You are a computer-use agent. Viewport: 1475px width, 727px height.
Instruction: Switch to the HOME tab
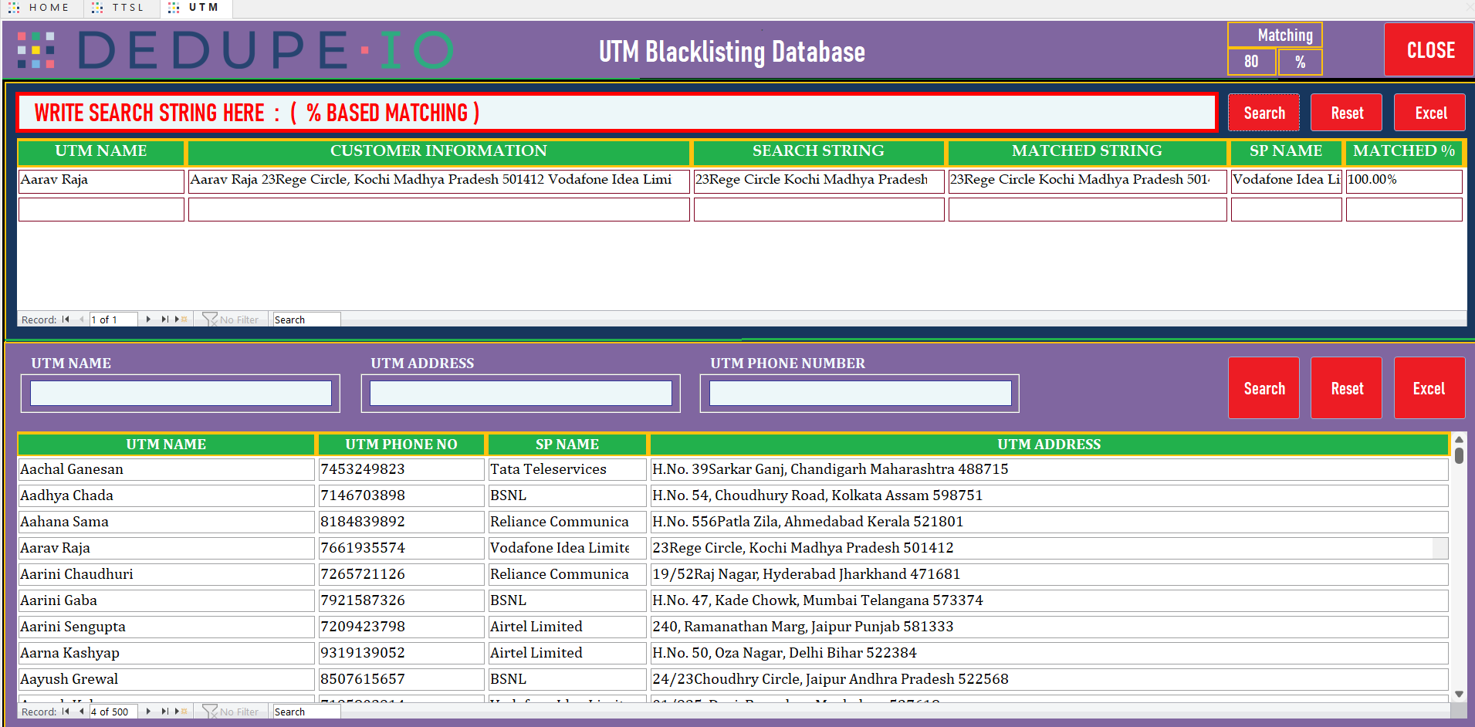(x=41, y=8)
